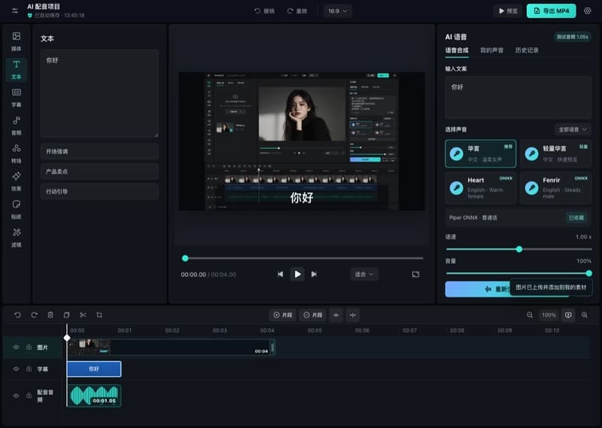Expand the 适合 preview fit dropdown
The height and width of the screenshot is (428, 602).
click(364, 274)
